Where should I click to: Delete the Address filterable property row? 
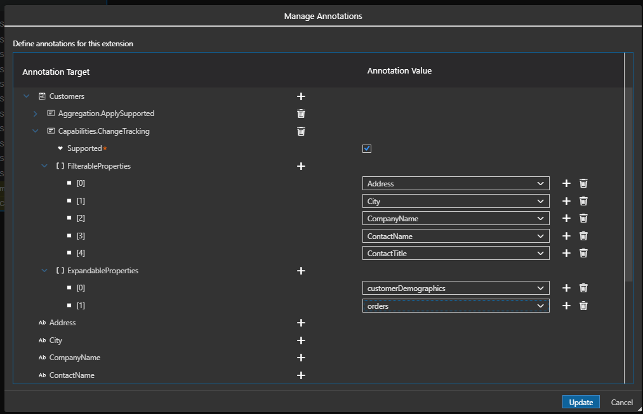pyautogui.click(x=583, y=183)
